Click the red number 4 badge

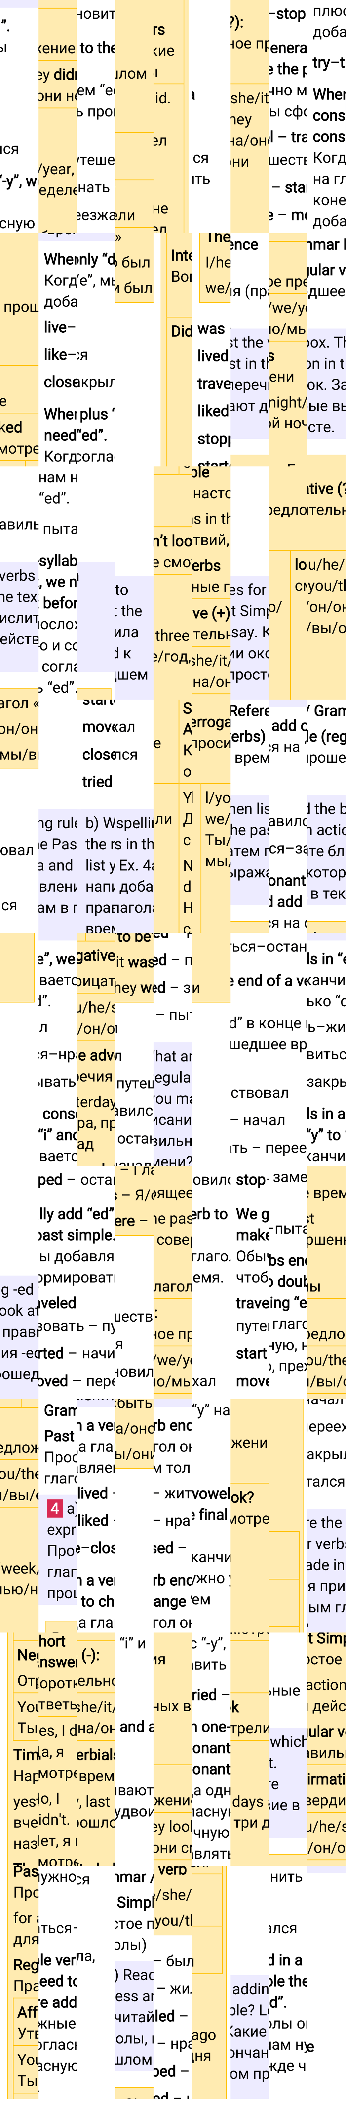click(x=55, y=1508)
